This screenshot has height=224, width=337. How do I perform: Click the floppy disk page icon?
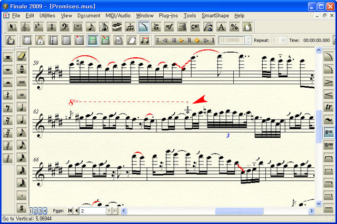[x=118, y=40]
